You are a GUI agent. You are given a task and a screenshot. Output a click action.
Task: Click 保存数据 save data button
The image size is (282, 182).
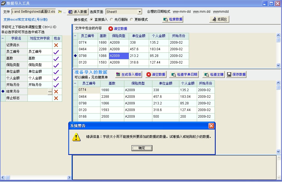tap(236, 75)
